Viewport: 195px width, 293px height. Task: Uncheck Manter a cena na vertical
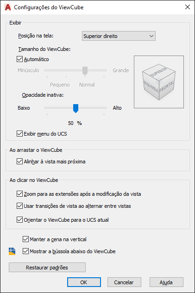coord(25,239)
